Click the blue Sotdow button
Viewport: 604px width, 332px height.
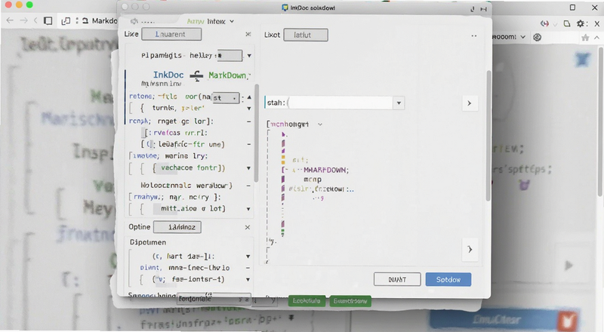[448, 280]
